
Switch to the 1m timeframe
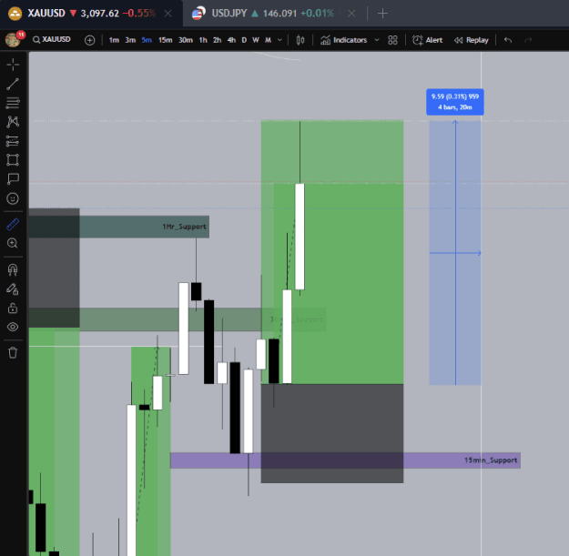pyautogui.click(x=114, y=40)
